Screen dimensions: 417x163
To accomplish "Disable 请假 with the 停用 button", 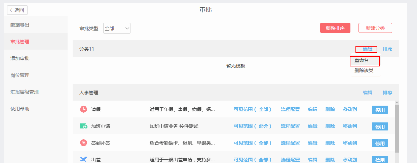I will [380, 110].
